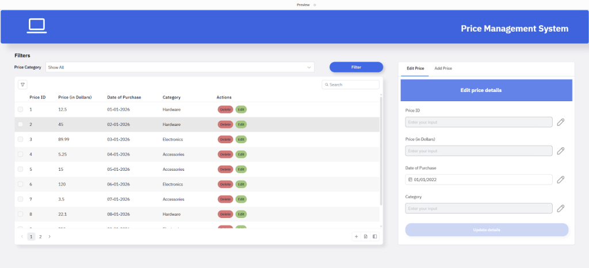The width and height of the screenshot is (589, 268).
Task: Expand the Price Category dropdown
Action: (180, 67)
